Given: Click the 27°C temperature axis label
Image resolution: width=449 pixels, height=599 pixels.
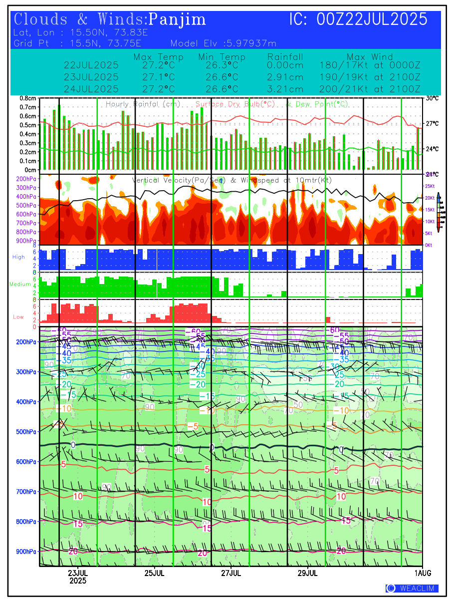Looking at the screenshot, I should pos(432,123).
